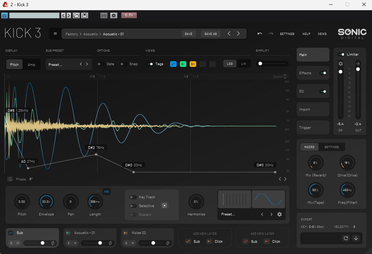Screen dimensions: 372x254
Task: Click the redo arrow icon
Action: point(271,34)
